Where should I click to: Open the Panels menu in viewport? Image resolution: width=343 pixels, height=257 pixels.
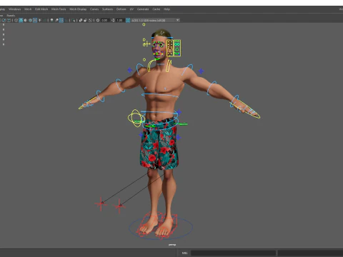coord(11,16)
